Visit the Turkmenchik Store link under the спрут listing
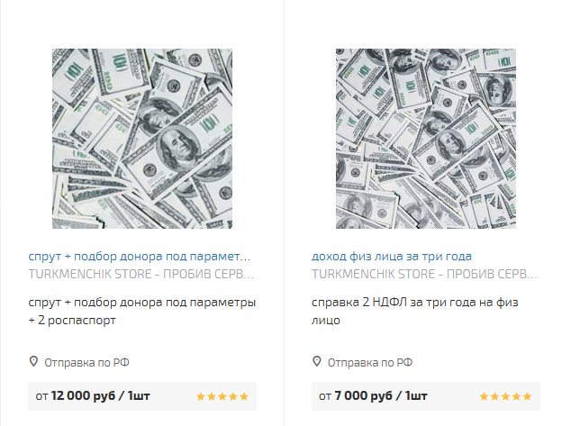This screenshot has height=426, width=562. 141,272
